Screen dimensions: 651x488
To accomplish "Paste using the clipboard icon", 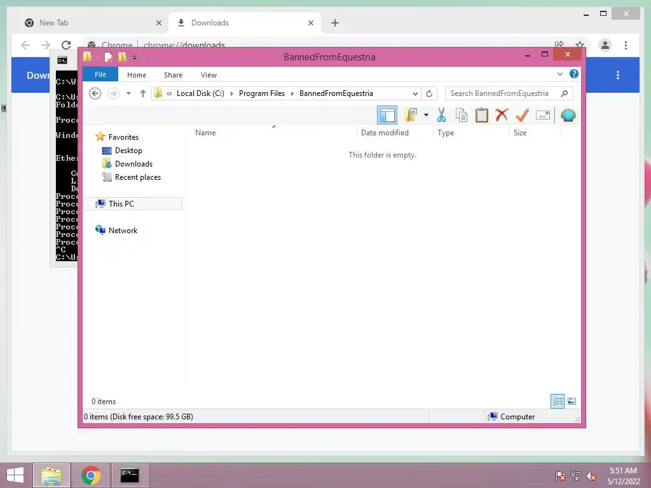I will pos(482,115).
